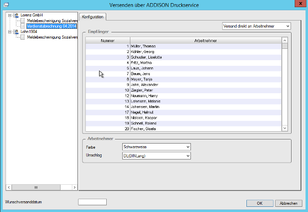Click the tree panel horizontal scrollbar thumb
Image resolution: width=308 pixels, height=212 pixels.
pyautogui.click(x=36, y=187)
